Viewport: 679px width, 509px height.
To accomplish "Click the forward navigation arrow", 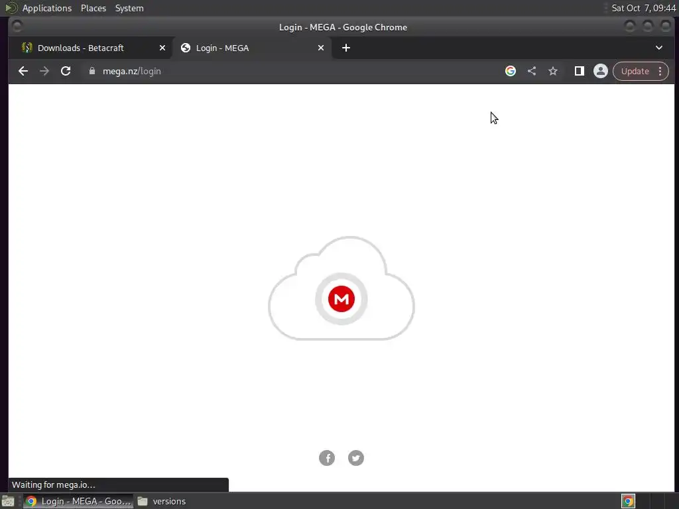I will click(44, 71).
